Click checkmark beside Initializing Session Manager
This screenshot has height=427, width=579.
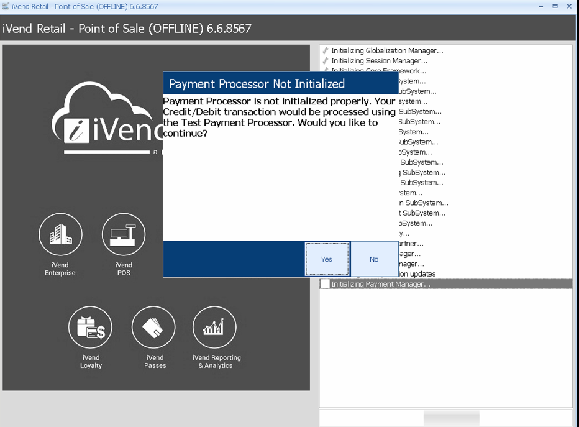pyautogui.click(x=326, y=60)
